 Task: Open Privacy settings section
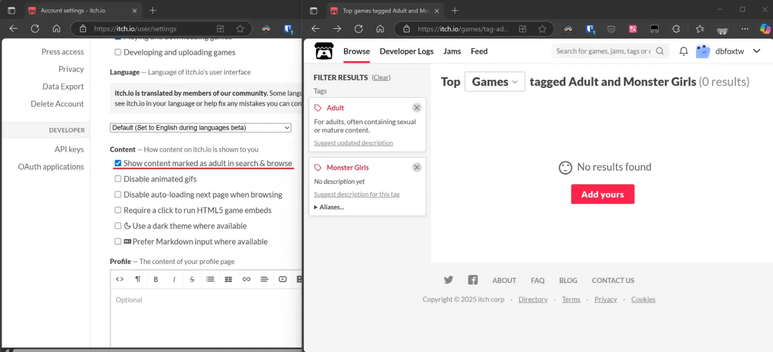(71, 69)
